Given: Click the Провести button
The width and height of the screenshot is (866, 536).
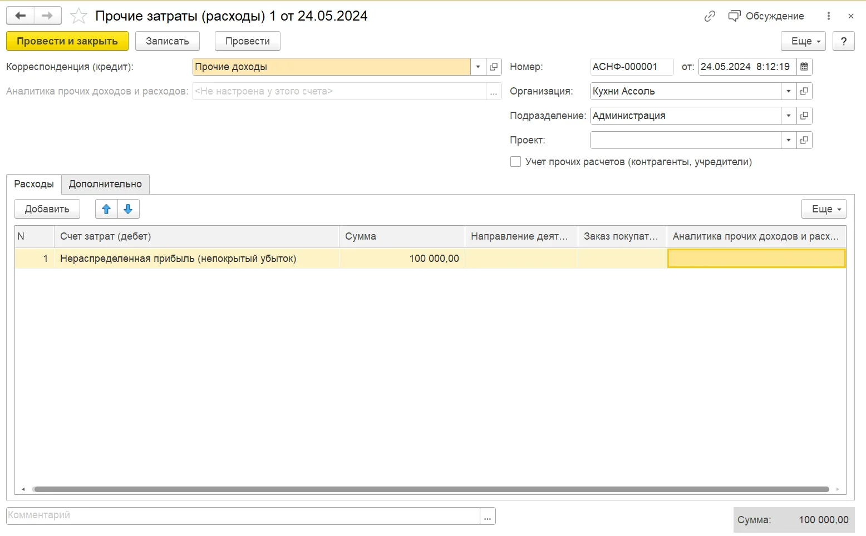Looking at the screenshot, I should [x=248, y=41].
